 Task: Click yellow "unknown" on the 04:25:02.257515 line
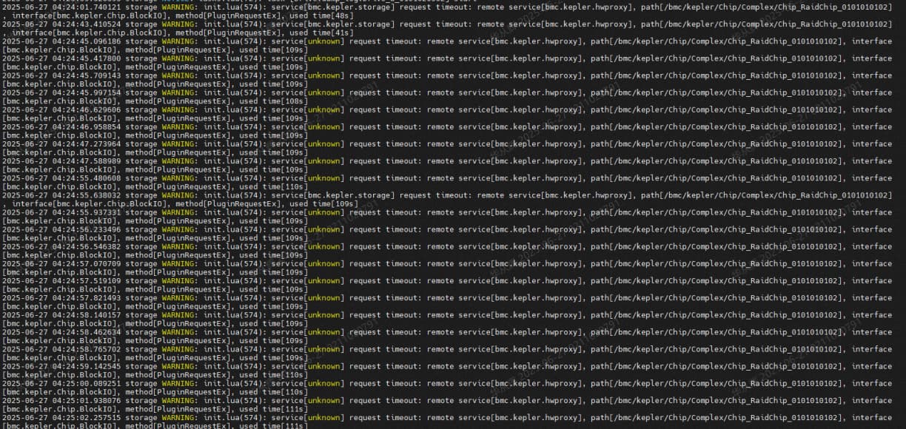click(325, 418)
